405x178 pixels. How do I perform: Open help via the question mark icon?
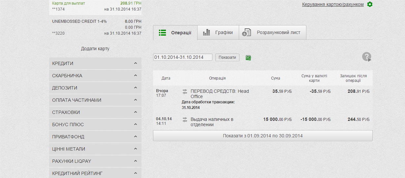click(366, 57)
